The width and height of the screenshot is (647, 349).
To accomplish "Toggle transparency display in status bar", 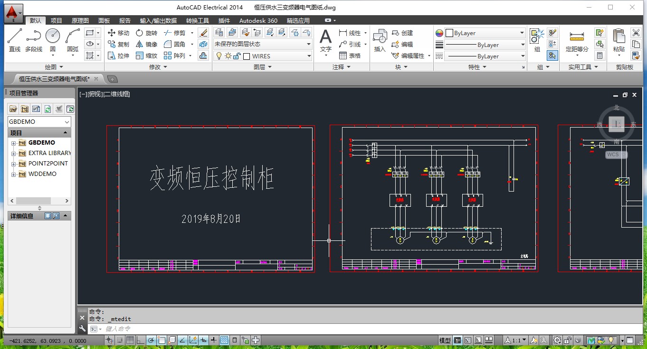I will pos(224,340).
